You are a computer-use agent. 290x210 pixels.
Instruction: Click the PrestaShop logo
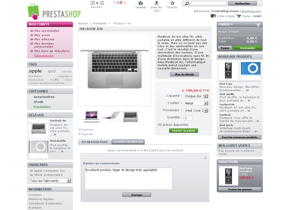54,12
